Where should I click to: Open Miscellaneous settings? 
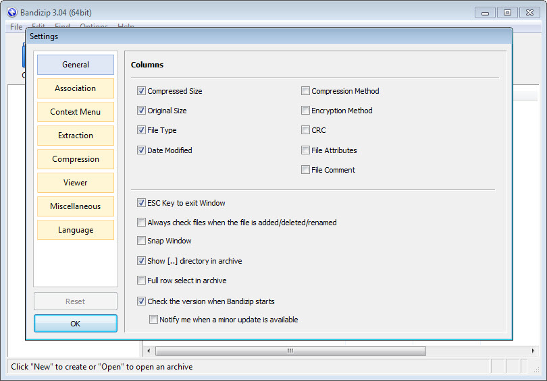pyautogui.click(x=76, y=206)
